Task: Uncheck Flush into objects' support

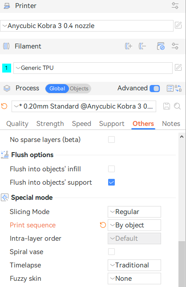Action: point(112,182)
